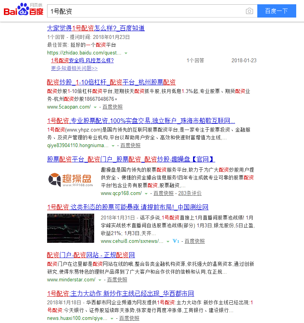Open result 1号配资:这类形态的股票可能暴涨 中国测绘网
Viewport: 304px width, 323px height.
coord(128,207)
